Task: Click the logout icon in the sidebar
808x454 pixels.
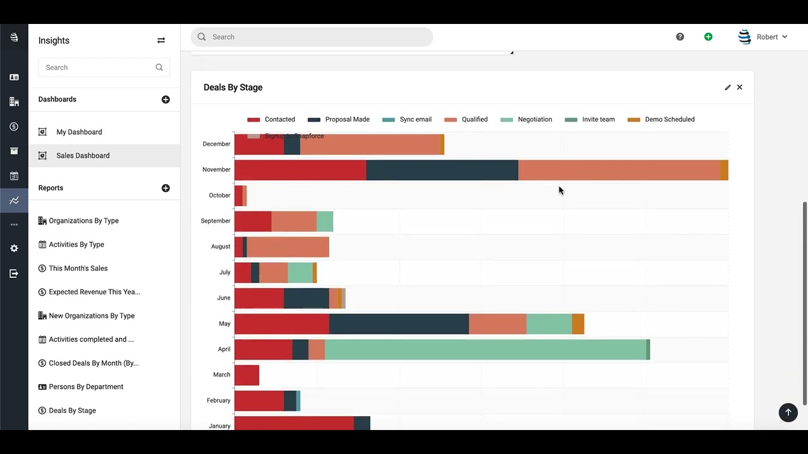Action: click(14, 274)
